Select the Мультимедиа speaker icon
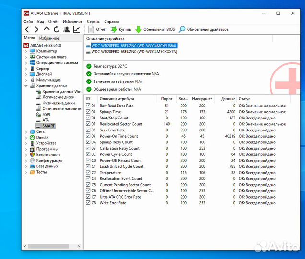The height and width of the screenshot is (259, 305). 32,80
